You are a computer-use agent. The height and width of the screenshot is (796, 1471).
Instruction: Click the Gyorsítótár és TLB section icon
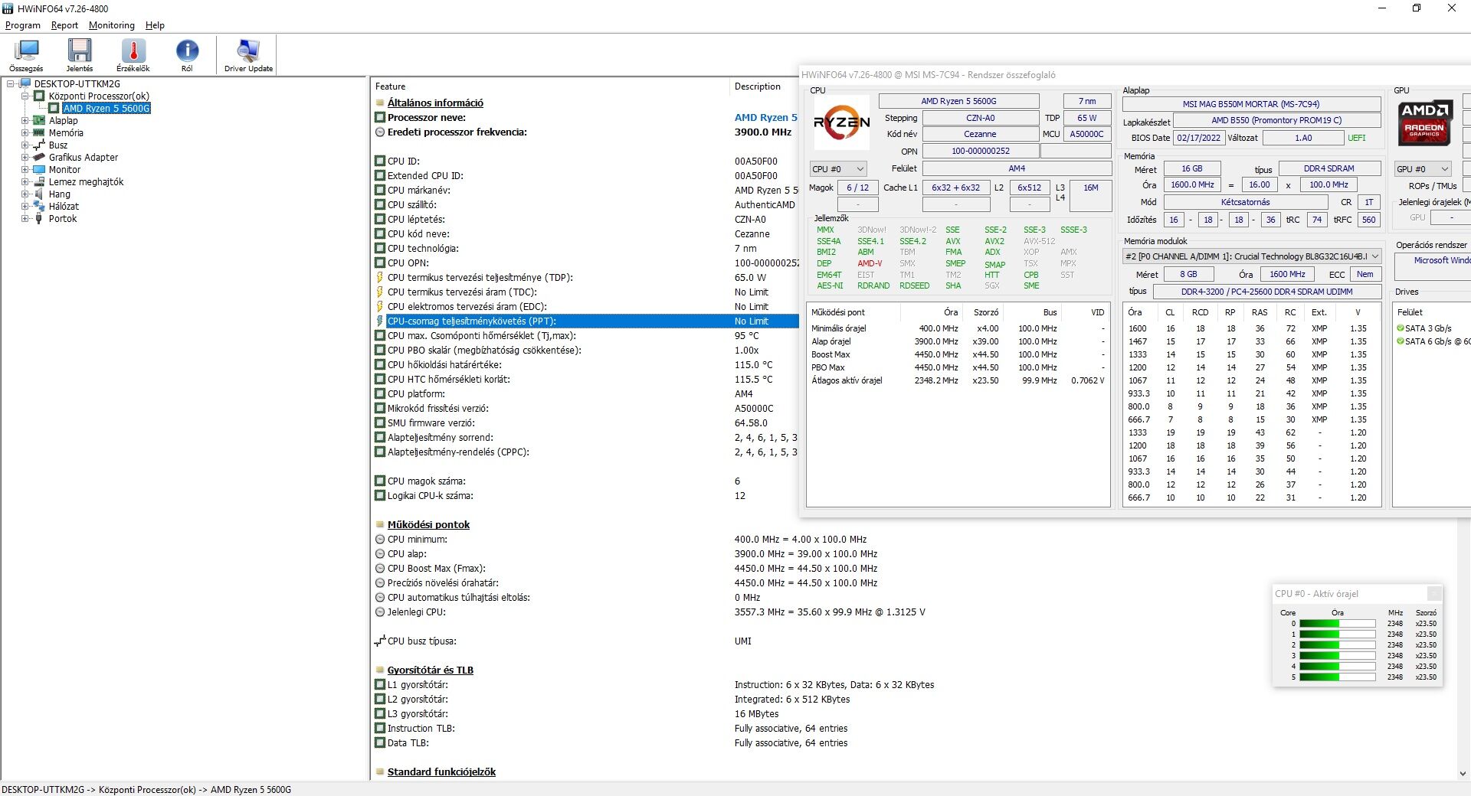coord(379,670)
